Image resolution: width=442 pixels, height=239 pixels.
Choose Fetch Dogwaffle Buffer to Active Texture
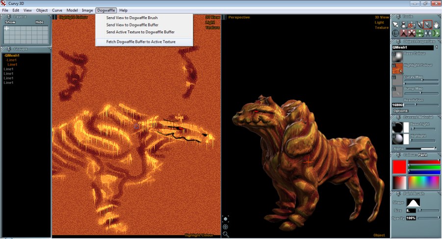tap(144, 42)
